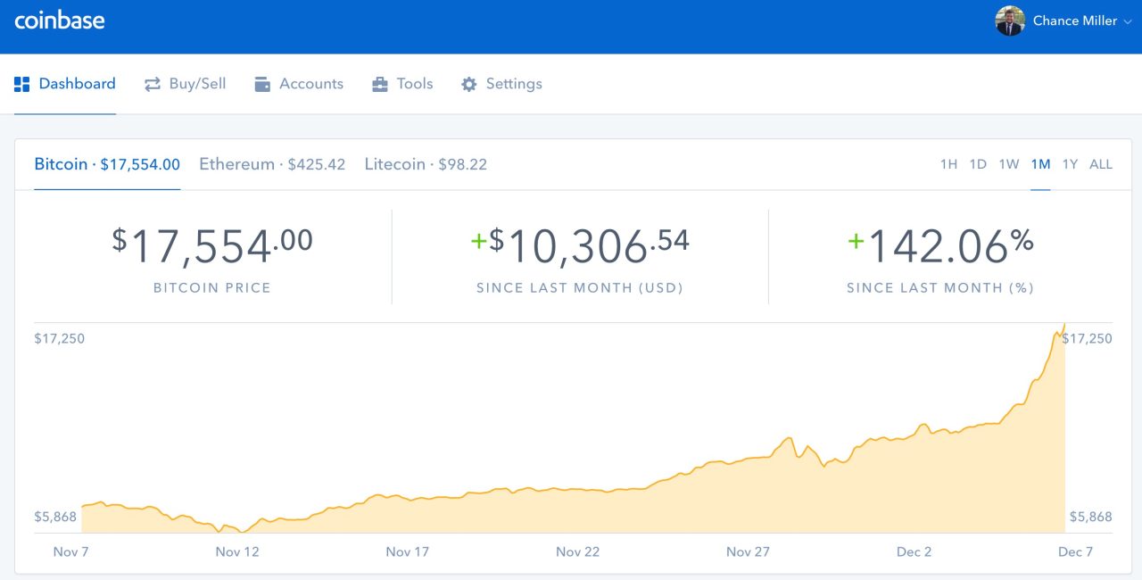This screenshot has height=580, width=1142.
Task: Switch to the Ethereum price tab
Action: pos(272,164)
